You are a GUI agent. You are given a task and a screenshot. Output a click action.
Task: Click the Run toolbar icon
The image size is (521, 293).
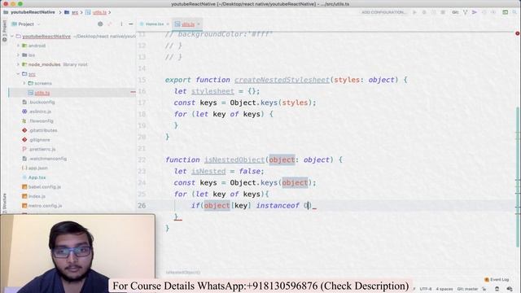[x=414, y=12]
